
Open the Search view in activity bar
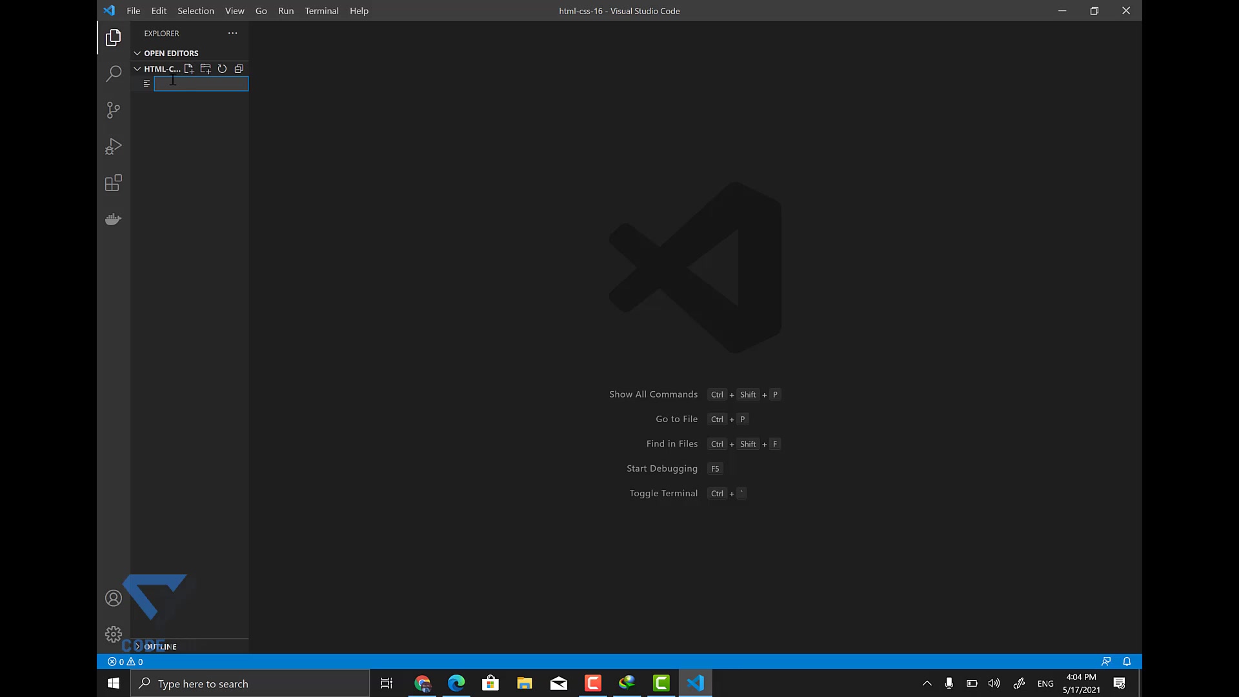click(113, 74)
